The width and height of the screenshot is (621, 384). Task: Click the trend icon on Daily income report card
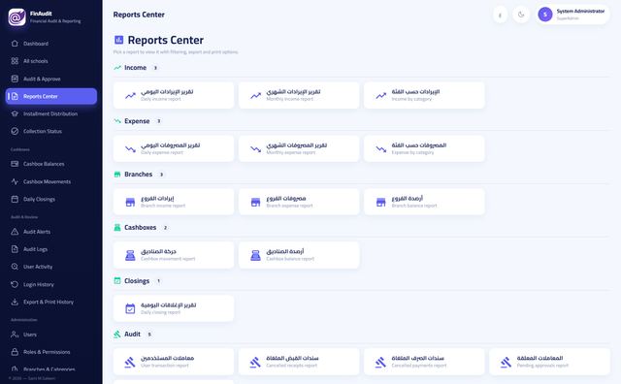[130, 95]
